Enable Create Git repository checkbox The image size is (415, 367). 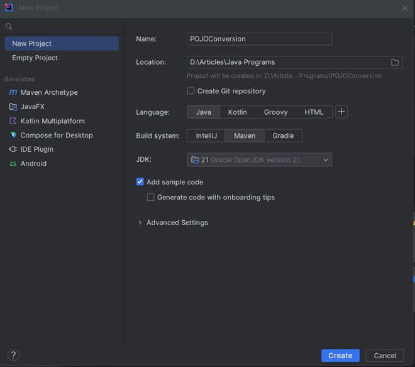click(x=191, y=91)
